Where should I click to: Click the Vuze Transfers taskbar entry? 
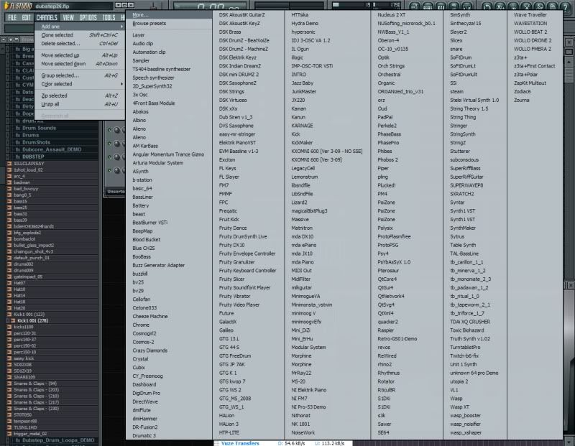240,443
